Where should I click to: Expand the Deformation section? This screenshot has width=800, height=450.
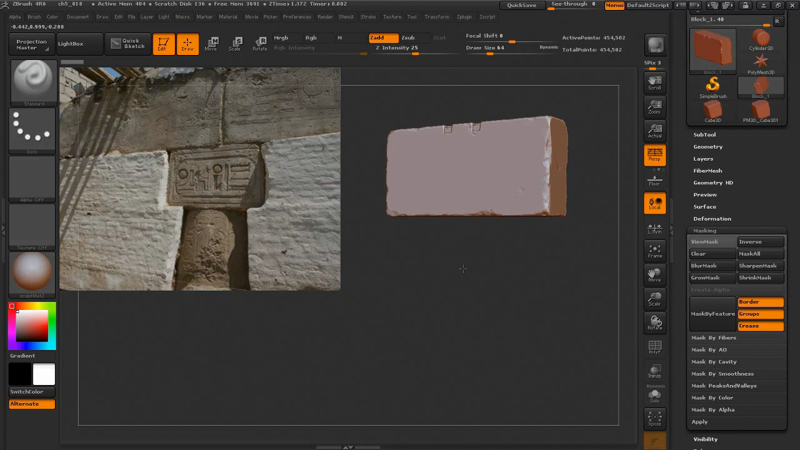pos(712,219)
